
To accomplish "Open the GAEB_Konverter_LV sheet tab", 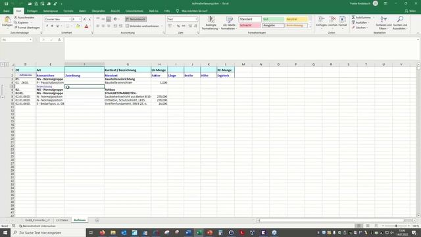I will [x=37, y=221].
